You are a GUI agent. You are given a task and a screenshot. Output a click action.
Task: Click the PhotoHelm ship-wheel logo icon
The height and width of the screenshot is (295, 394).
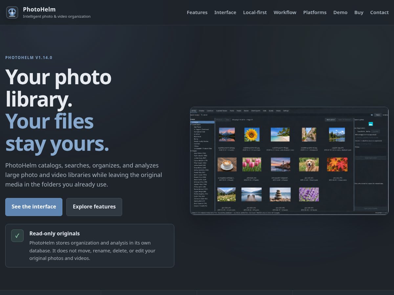[x=12, y=12]
